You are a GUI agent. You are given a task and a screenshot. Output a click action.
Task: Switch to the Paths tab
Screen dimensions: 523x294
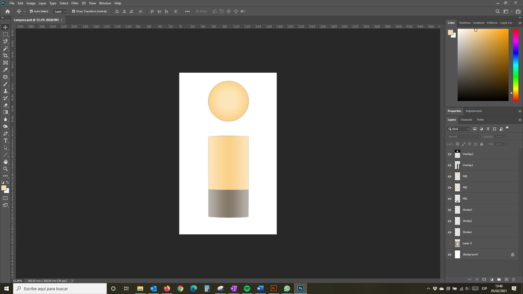coord(480,120)
